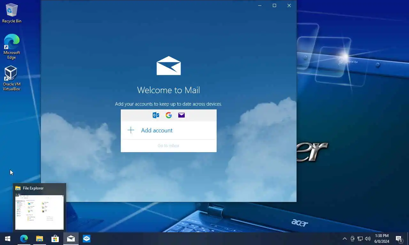Click the large Mail envelope logo
Screen dimensions: 409x245
[x=169, y=66]
